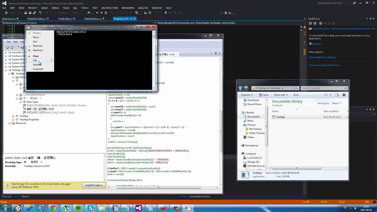Select Local Disk (C:) in Explorer navigation
Screen dimensions: 377x212
click(254, 158)
